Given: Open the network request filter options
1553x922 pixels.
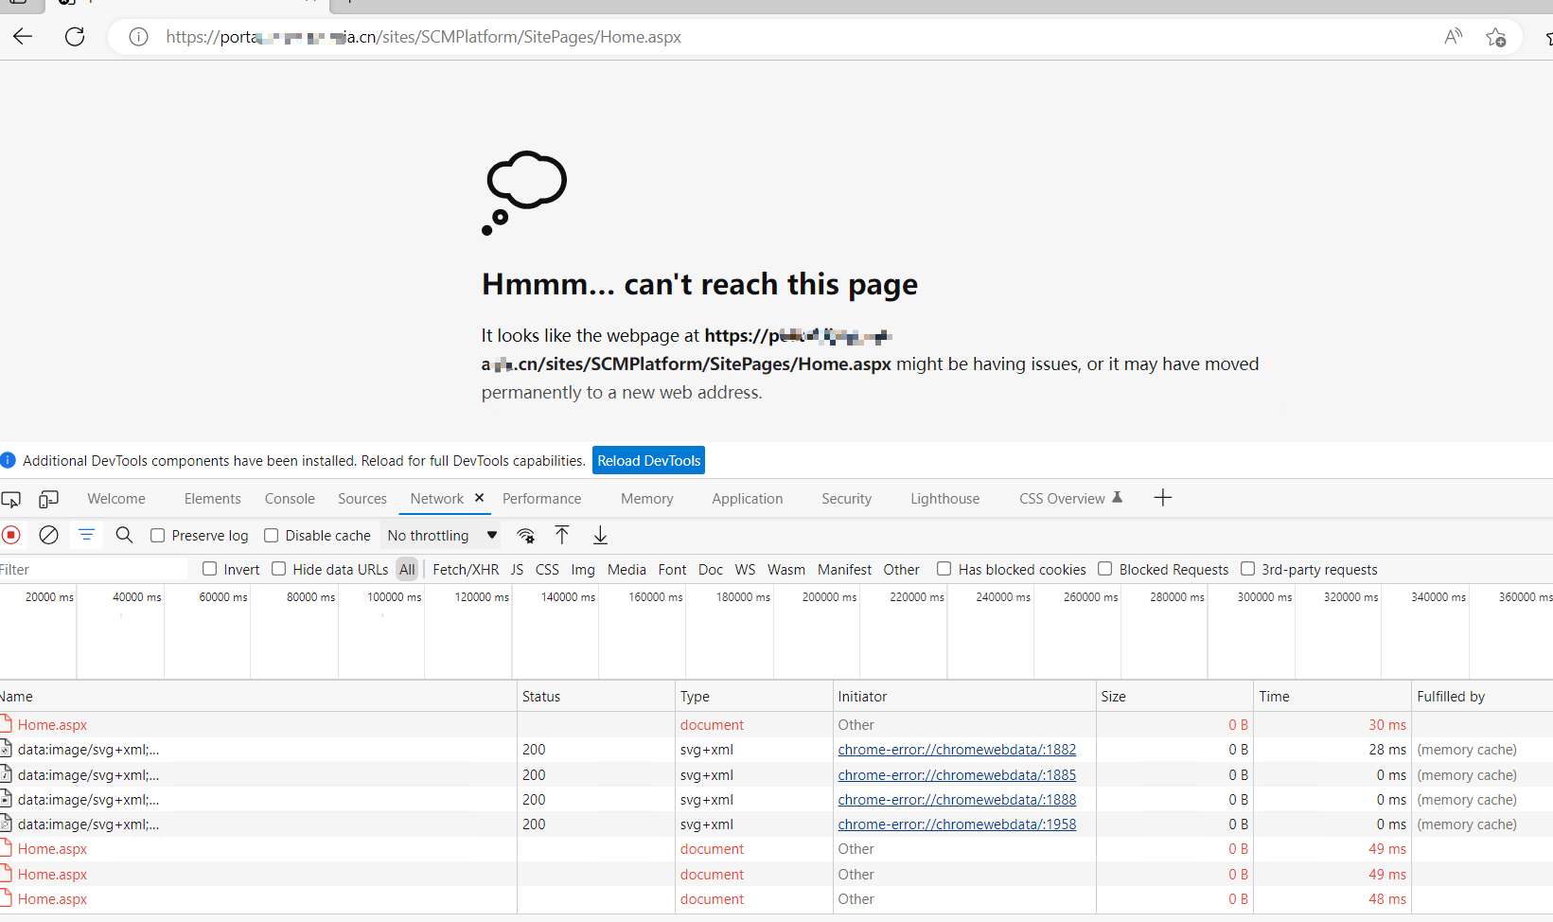Looking at the screenshot, I should [86, 535].
